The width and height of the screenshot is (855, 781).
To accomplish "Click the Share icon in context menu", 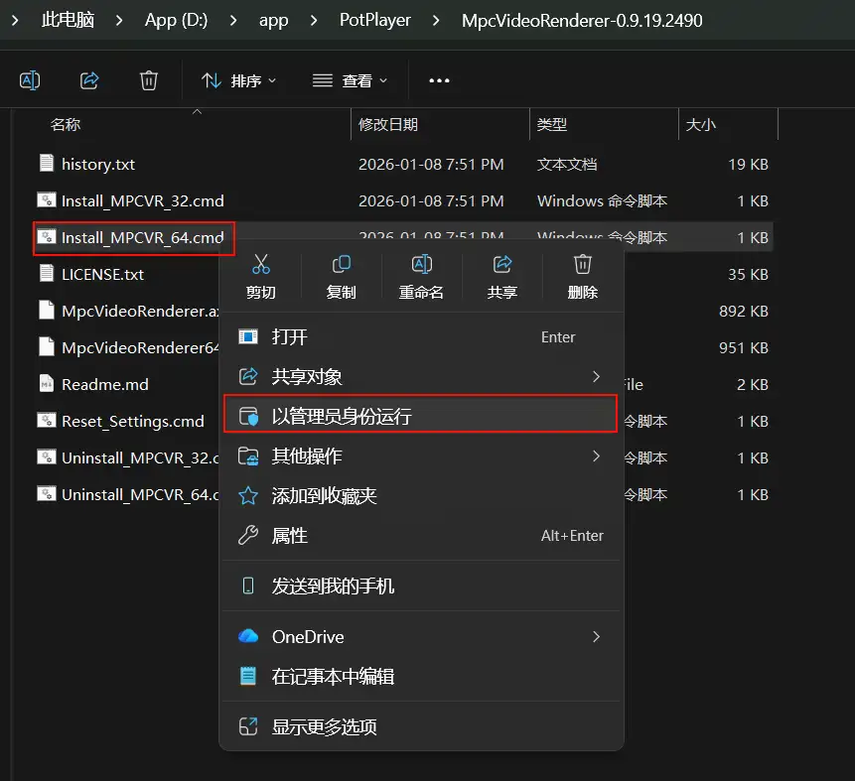I will click(x=501, y=265).
